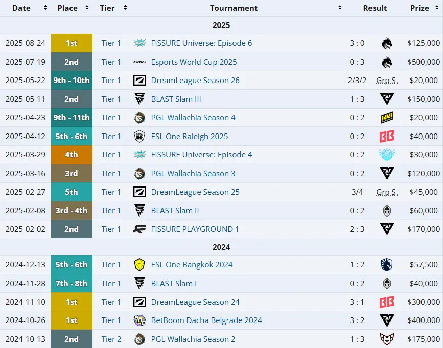Click the Grp S. result in DreamLeague Season 25 row
This screenshot has width=443, height=348.
387,192
